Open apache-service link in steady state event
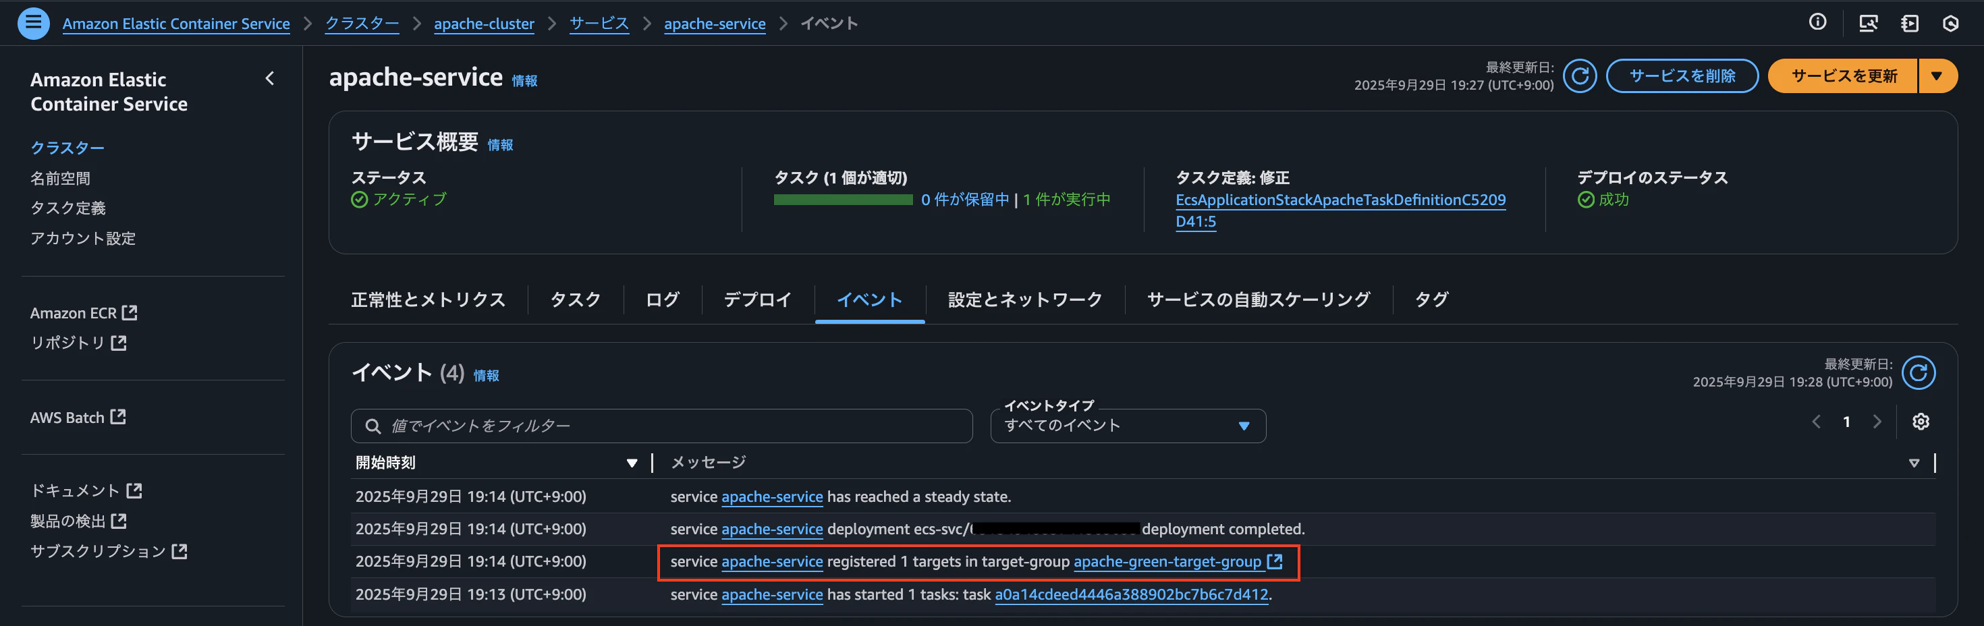This screenshot has height=626, width=1984. tap(772, 496)
